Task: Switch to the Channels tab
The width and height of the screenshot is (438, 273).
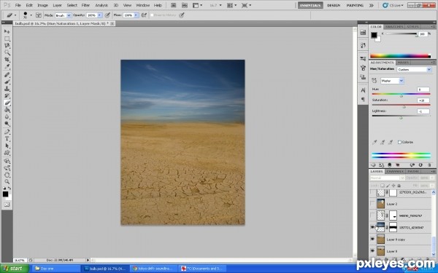Action: [x=395, y=171]
